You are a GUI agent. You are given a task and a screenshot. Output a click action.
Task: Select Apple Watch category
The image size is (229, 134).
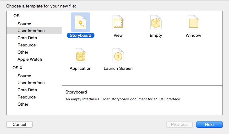pos(30,59)
